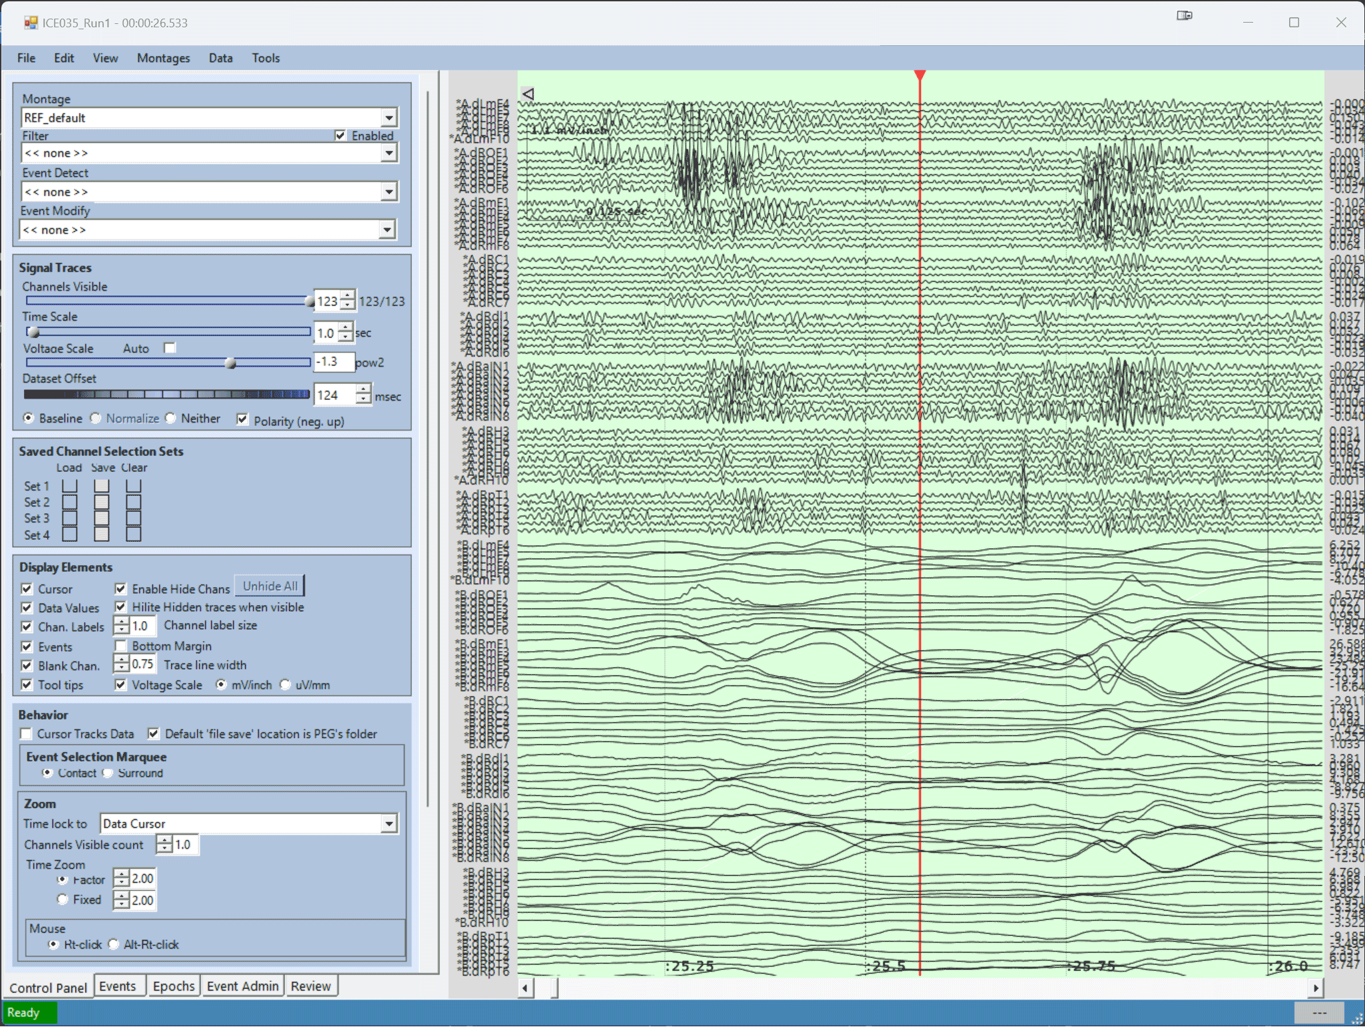1365x1029 pixels.
Task: Expand the Event Detect dropdown
Action: click(389, 192)
